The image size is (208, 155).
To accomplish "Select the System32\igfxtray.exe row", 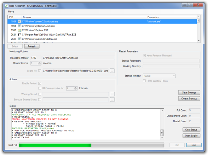I will pos(102,39).
